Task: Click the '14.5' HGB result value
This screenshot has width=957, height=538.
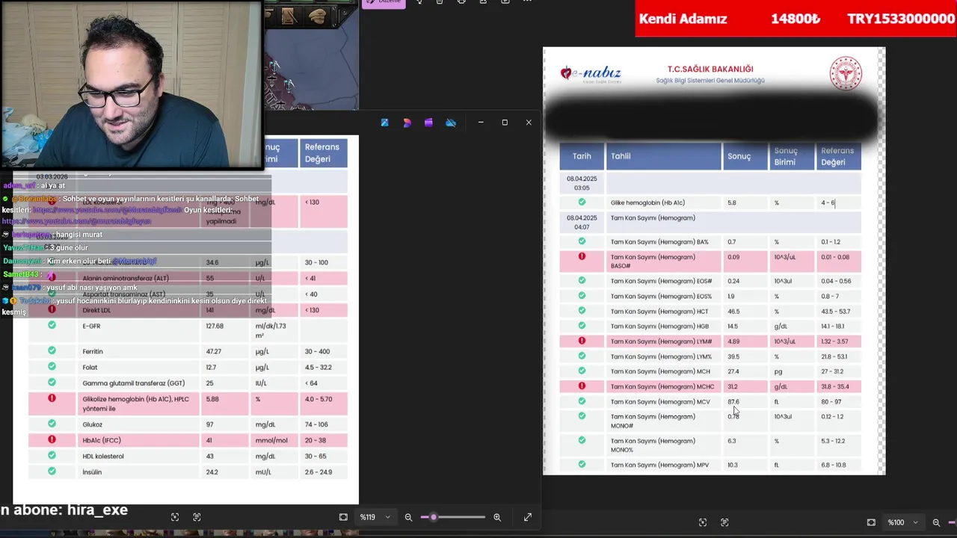Action: click(733, 326)
